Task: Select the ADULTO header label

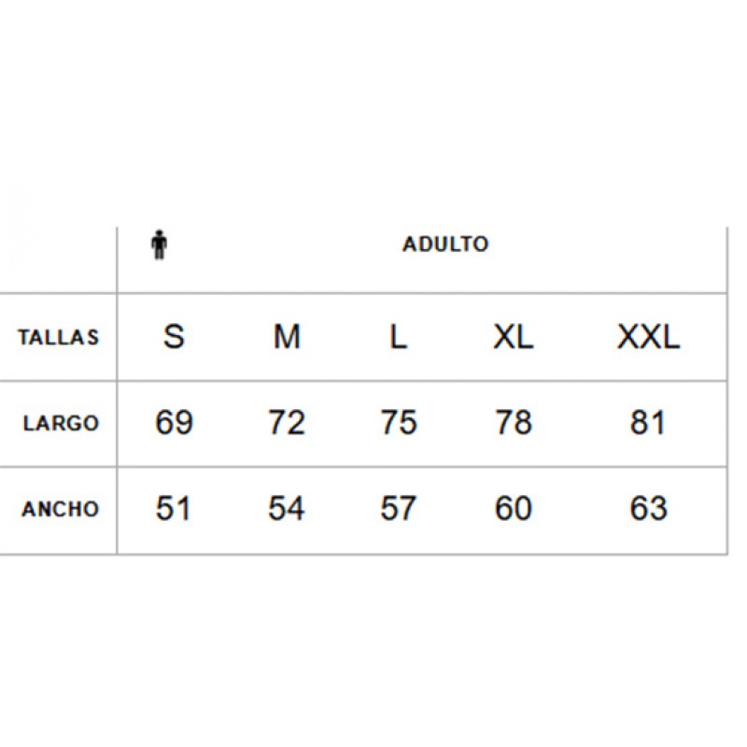Action: [x=445, y=245]
